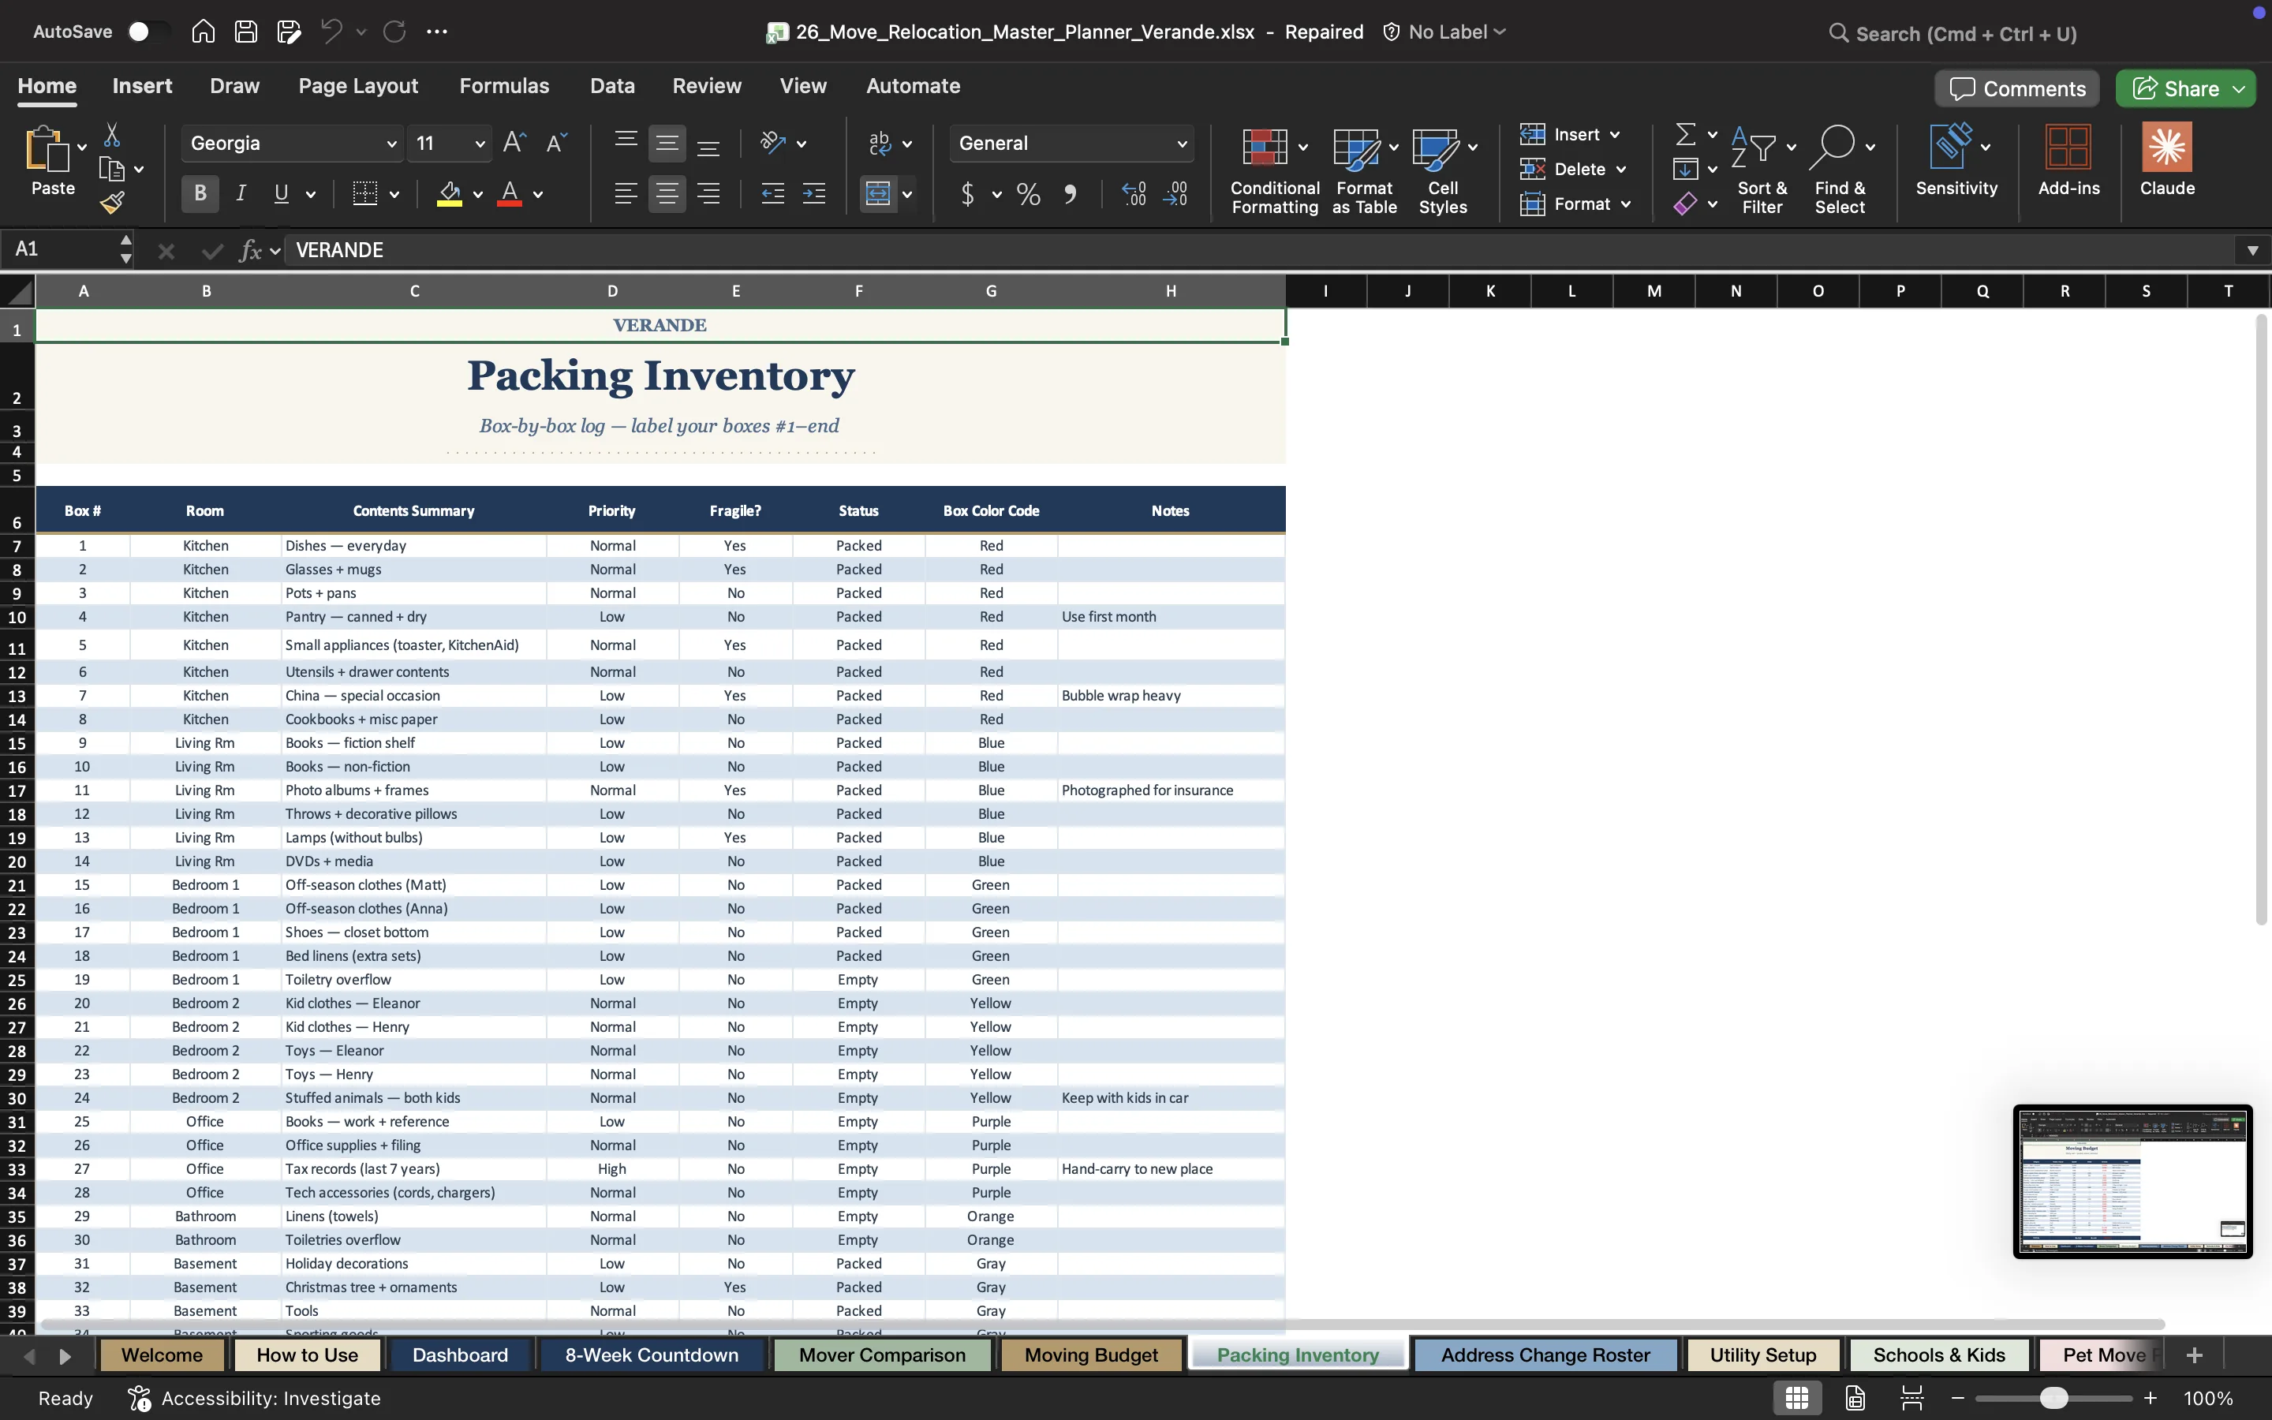Expand the Insert cells dropdown arrow
Image resolution: width=2272 pixels, height=1420 pixels.
(x=1615, y=135)
